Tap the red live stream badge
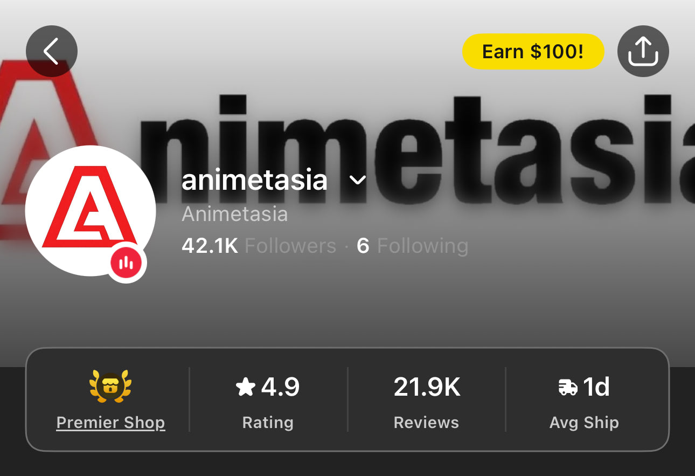695x476 pixels. tap(127, 263)
